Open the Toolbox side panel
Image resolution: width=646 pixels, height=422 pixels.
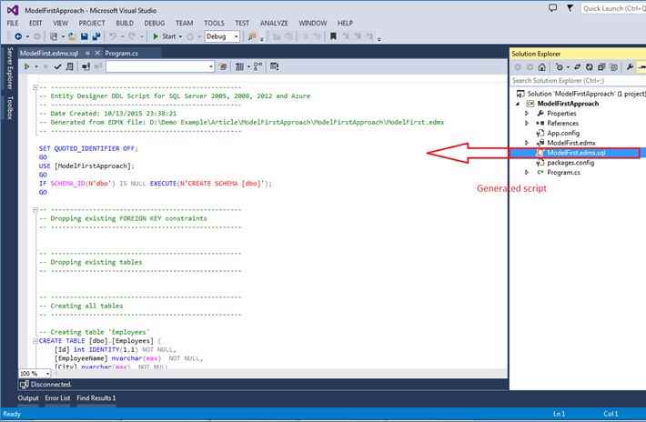point(10,107)
